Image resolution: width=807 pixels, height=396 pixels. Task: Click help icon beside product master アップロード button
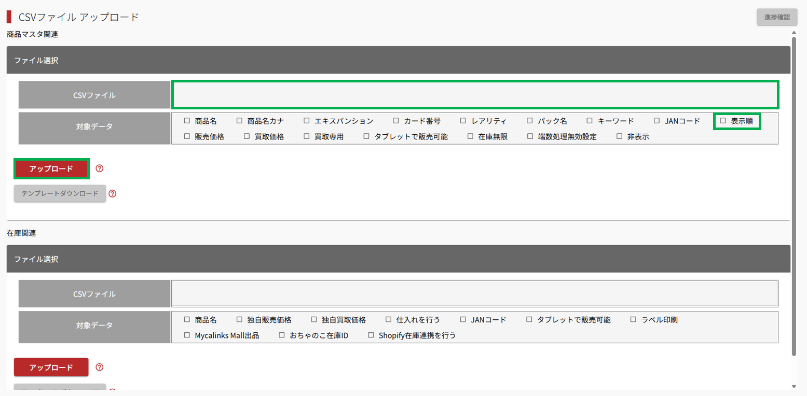pos(100,168)
